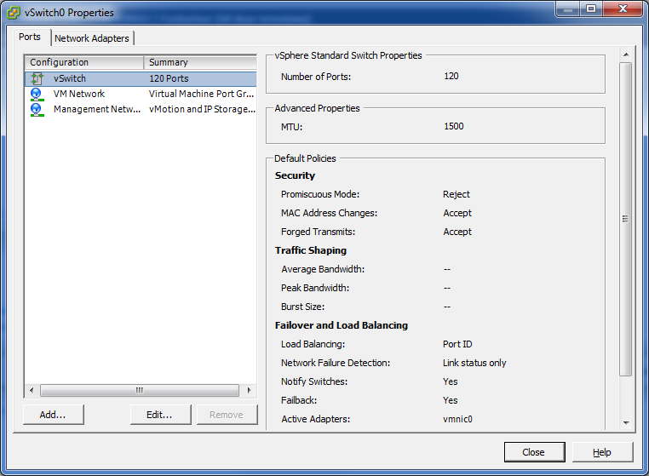Select the vSwitch row in the list
The height and width of the screenshot is (476, 649).
[x=141, y=78]
